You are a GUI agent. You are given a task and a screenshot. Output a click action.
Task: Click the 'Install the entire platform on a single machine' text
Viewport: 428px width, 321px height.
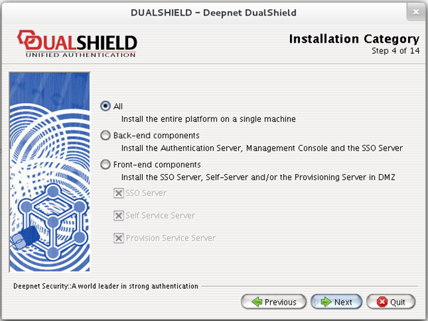[x=208, y=119]
